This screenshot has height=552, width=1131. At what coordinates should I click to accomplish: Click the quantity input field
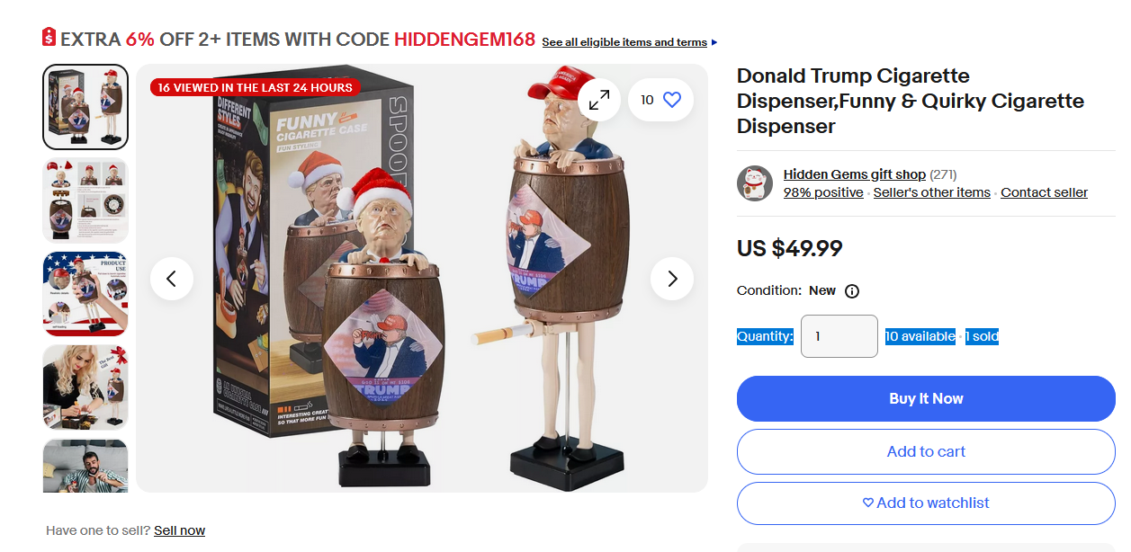[839, 336]
